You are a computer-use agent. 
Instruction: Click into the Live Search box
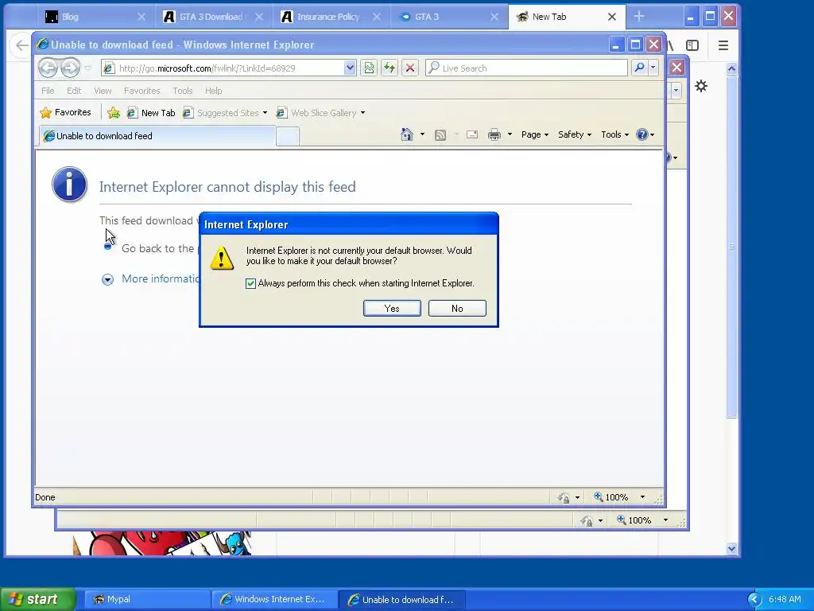[526, 68]
